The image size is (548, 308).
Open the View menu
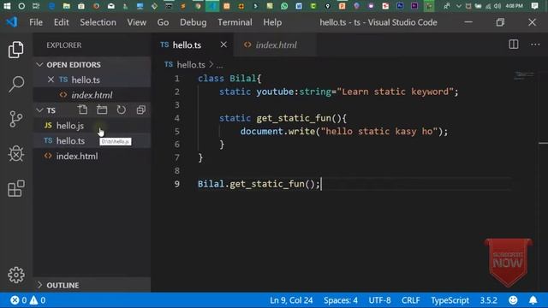tap(137, 22)
